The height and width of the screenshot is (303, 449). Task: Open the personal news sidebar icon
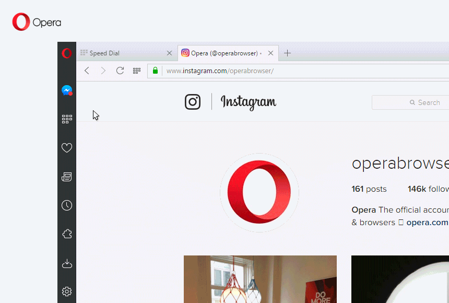pos(67,177)
